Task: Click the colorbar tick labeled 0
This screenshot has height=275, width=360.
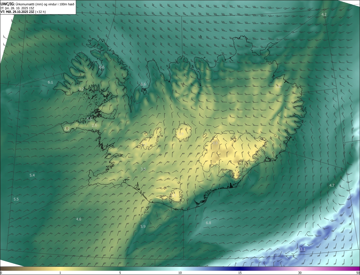Action: (1, 273)
